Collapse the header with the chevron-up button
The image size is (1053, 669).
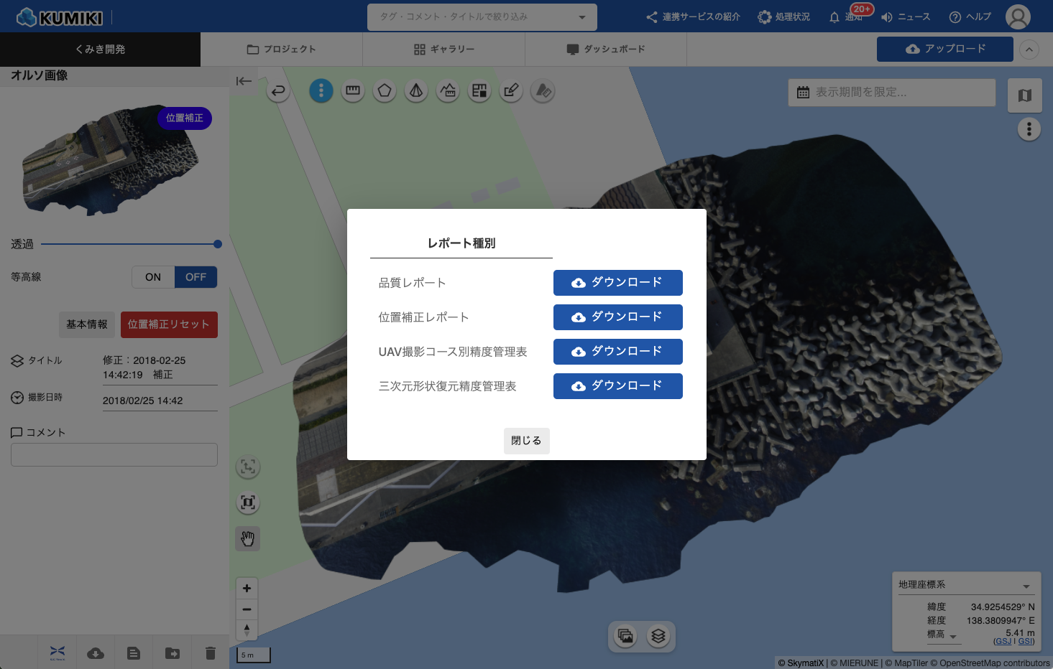point(1029,50)
